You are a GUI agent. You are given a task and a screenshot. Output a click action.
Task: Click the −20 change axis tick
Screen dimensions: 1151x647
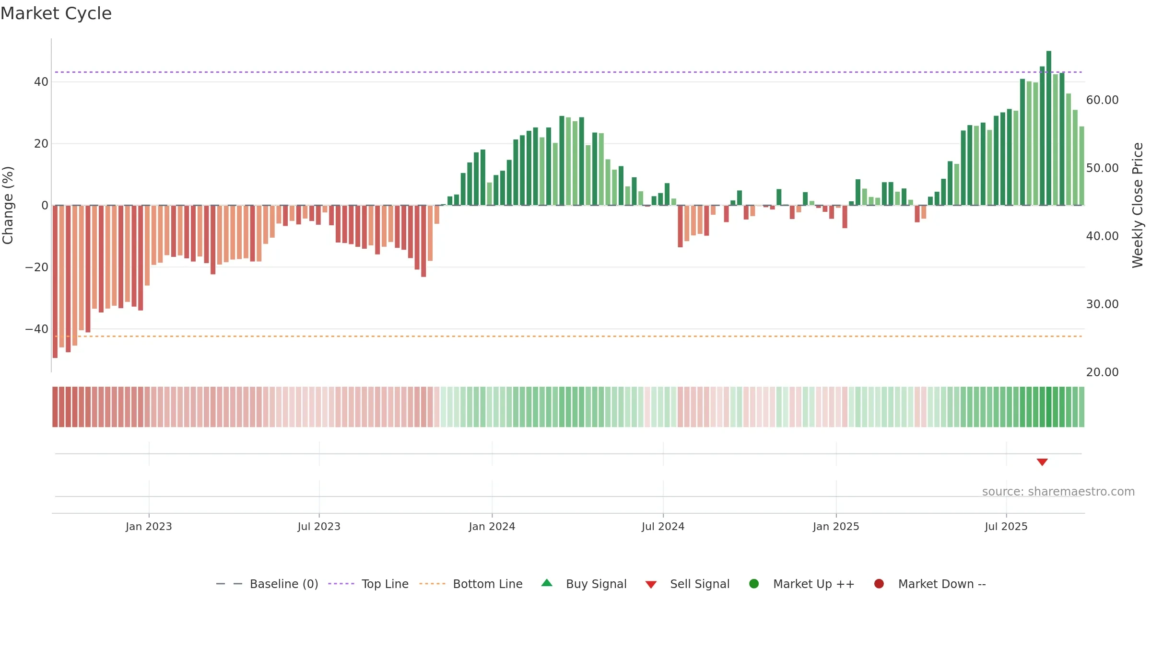[x=37, y=267]
